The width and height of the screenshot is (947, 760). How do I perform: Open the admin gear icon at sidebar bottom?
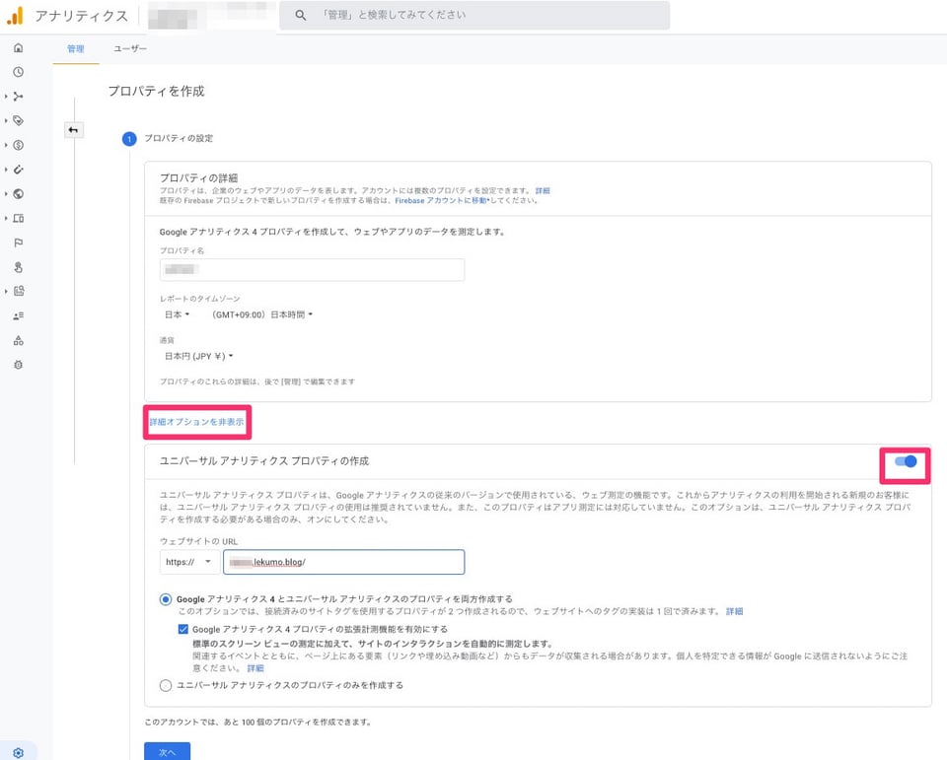18,753
